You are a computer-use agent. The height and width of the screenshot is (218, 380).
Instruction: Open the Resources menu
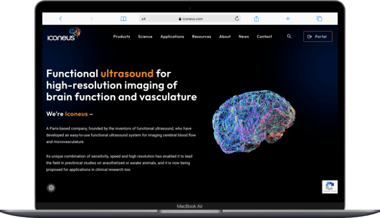(x=201, y=36)
